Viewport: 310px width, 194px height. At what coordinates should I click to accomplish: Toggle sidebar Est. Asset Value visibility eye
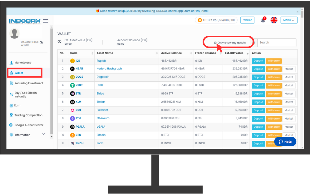pos(41,42)
